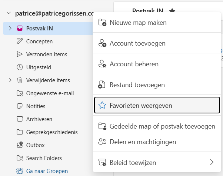The height and width of the screenshot is (176, 223).
Task: Collapse the patrice@patricegorissen account tree
Action: pos(9,13)
